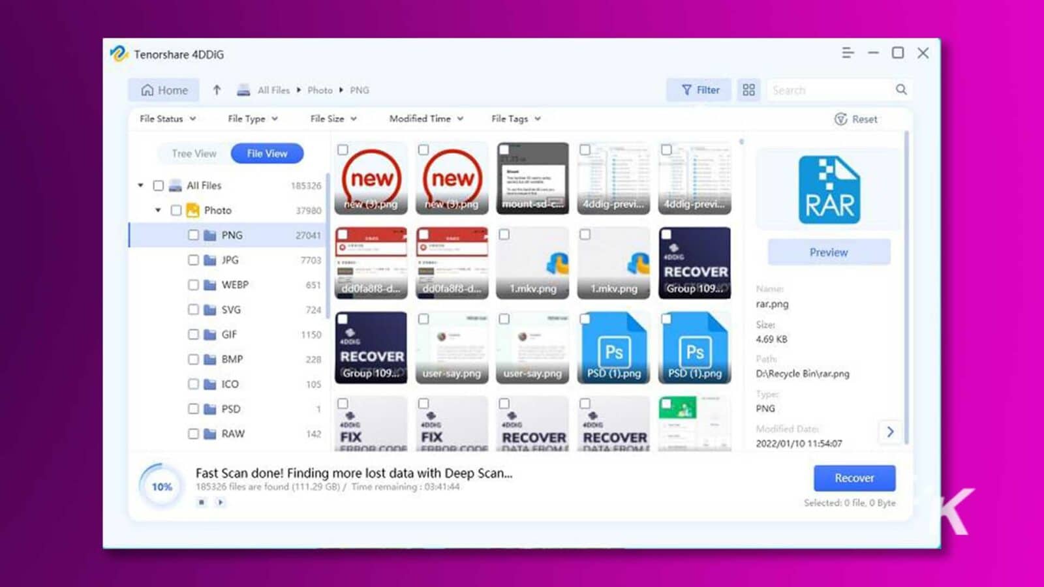Check the JPG folder checkbox
Screen dimensions: 1044x587
(x=193, y=260)
